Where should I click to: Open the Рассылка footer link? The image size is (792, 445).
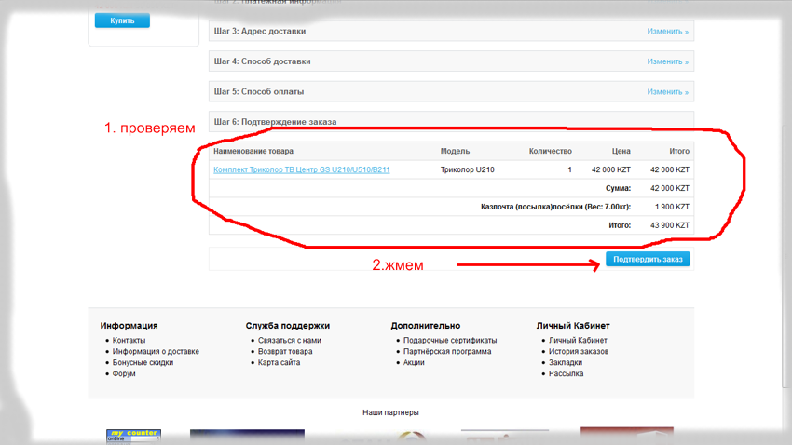click(566, 373)
